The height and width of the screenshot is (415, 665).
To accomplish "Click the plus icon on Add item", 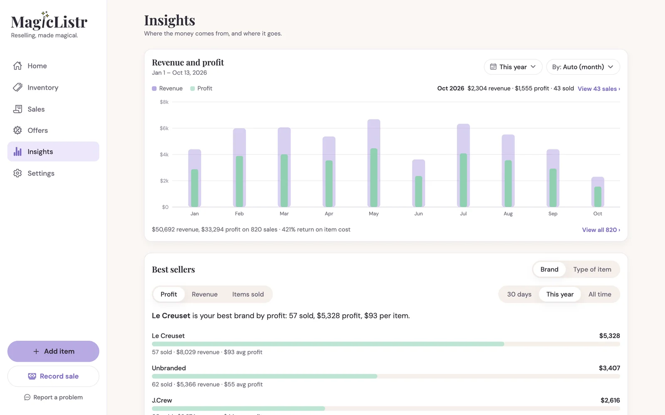I will pos(36,352).
